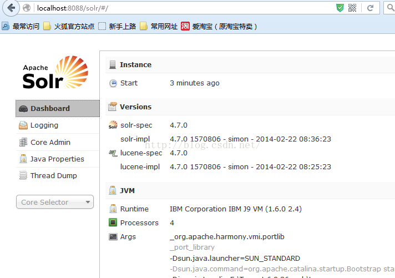The height and width of the screenshot is (278, 395).
Task: Open the 爱淘宝 bookmark
Action: tap(219, 26)
